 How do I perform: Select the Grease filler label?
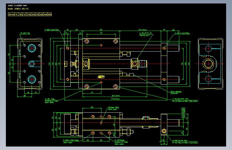[x=113, y=107]
